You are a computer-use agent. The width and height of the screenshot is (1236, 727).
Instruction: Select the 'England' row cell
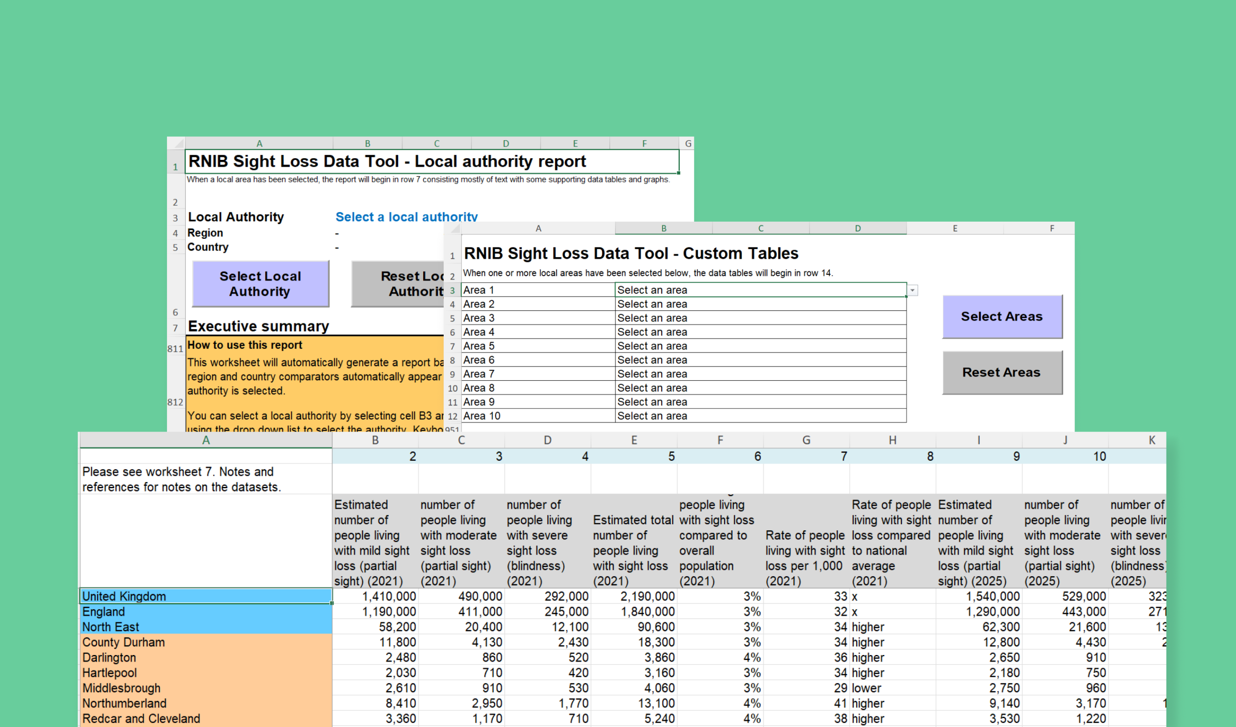coord(206,611)
